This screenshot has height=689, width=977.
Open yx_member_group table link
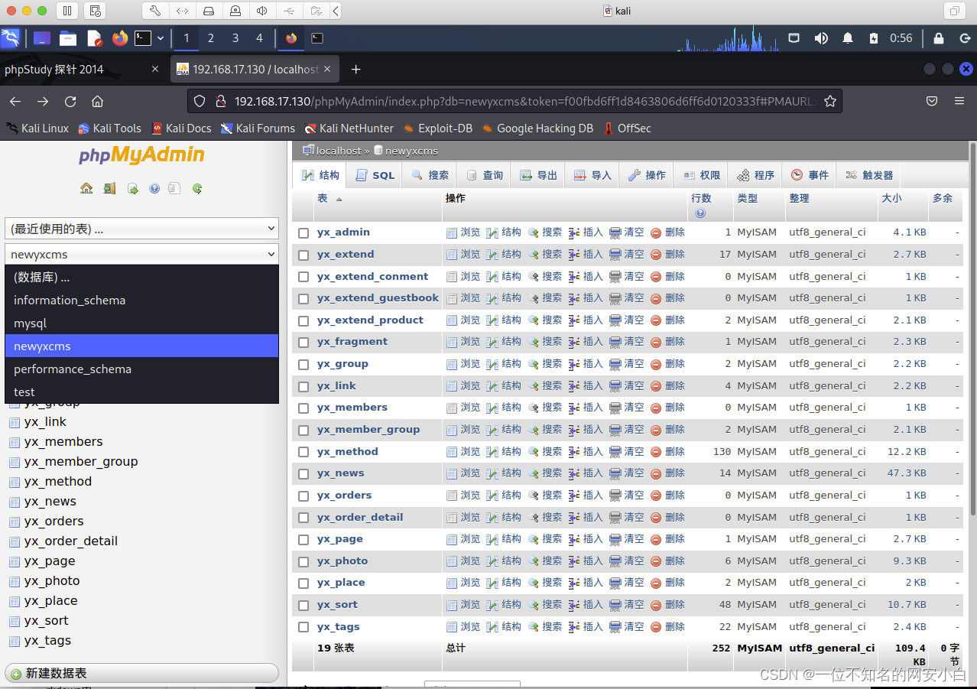click(368, 430)
